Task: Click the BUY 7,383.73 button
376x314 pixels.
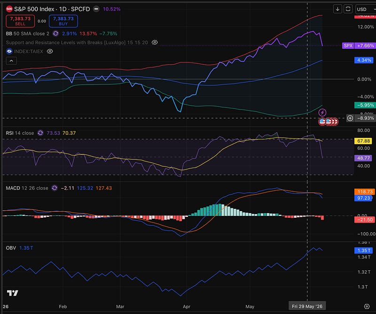Action: 63,21
